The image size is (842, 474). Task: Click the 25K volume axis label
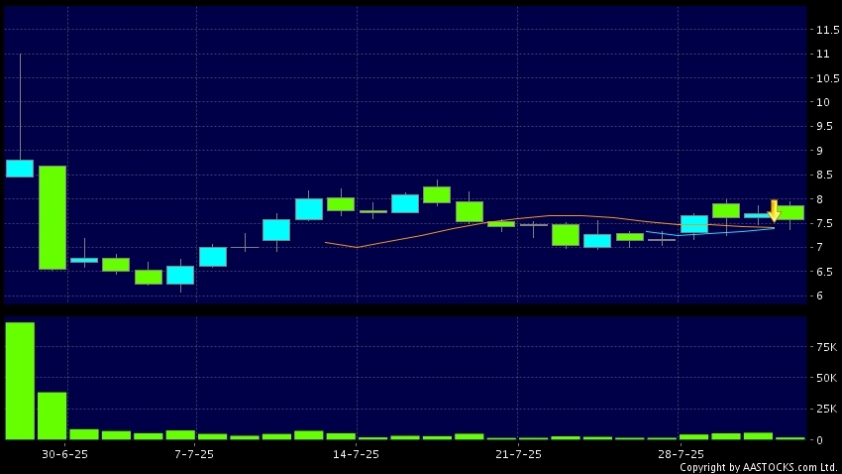coord(826,410)
